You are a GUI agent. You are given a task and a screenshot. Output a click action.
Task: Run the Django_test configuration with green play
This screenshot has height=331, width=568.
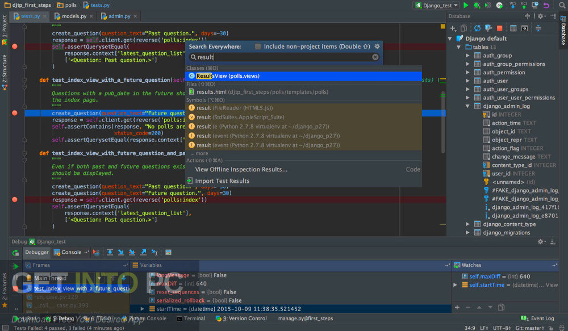466,5
